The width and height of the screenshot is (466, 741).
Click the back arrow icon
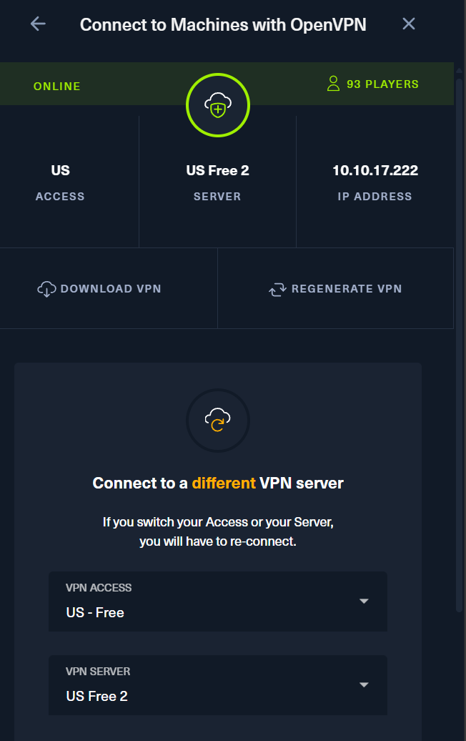pyautogui.click(x=38, y=24)
